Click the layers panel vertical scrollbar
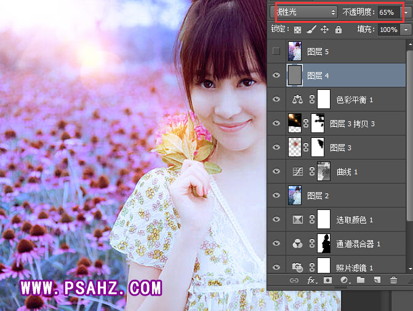413x311 pixels. 409,154
